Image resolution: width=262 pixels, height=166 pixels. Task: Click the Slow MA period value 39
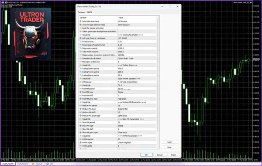[137, 122]
